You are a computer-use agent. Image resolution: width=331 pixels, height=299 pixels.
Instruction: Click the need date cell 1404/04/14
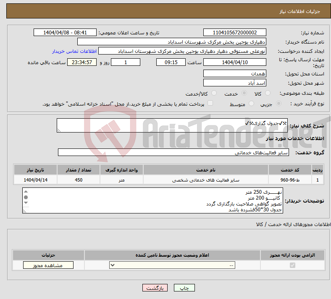coord(35,180)
